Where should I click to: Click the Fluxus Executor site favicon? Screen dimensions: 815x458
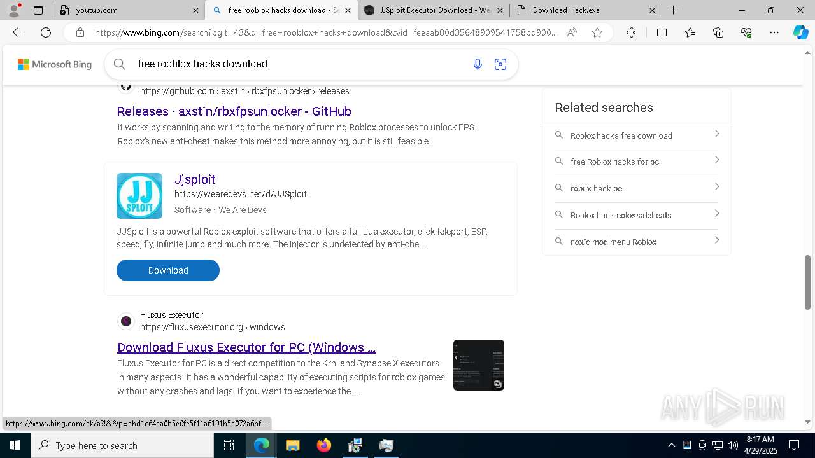pos(126,321)
